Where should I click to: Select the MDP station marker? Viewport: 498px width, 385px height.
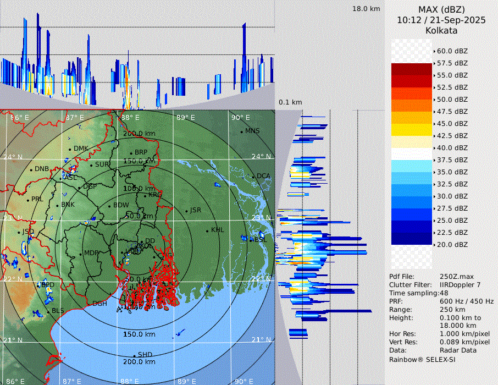[80, 254]
